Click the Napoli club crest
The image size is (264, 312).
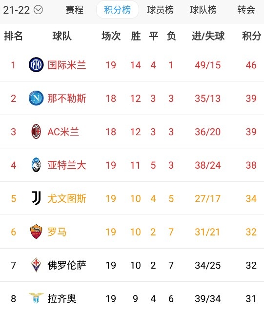click(x=36, y=98)
